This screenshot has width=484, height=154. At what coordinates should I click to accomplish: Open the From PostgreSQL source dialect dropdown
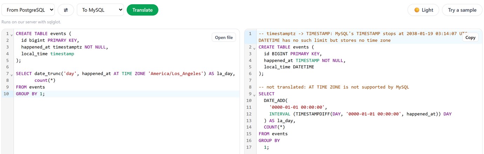coord(28,10)
